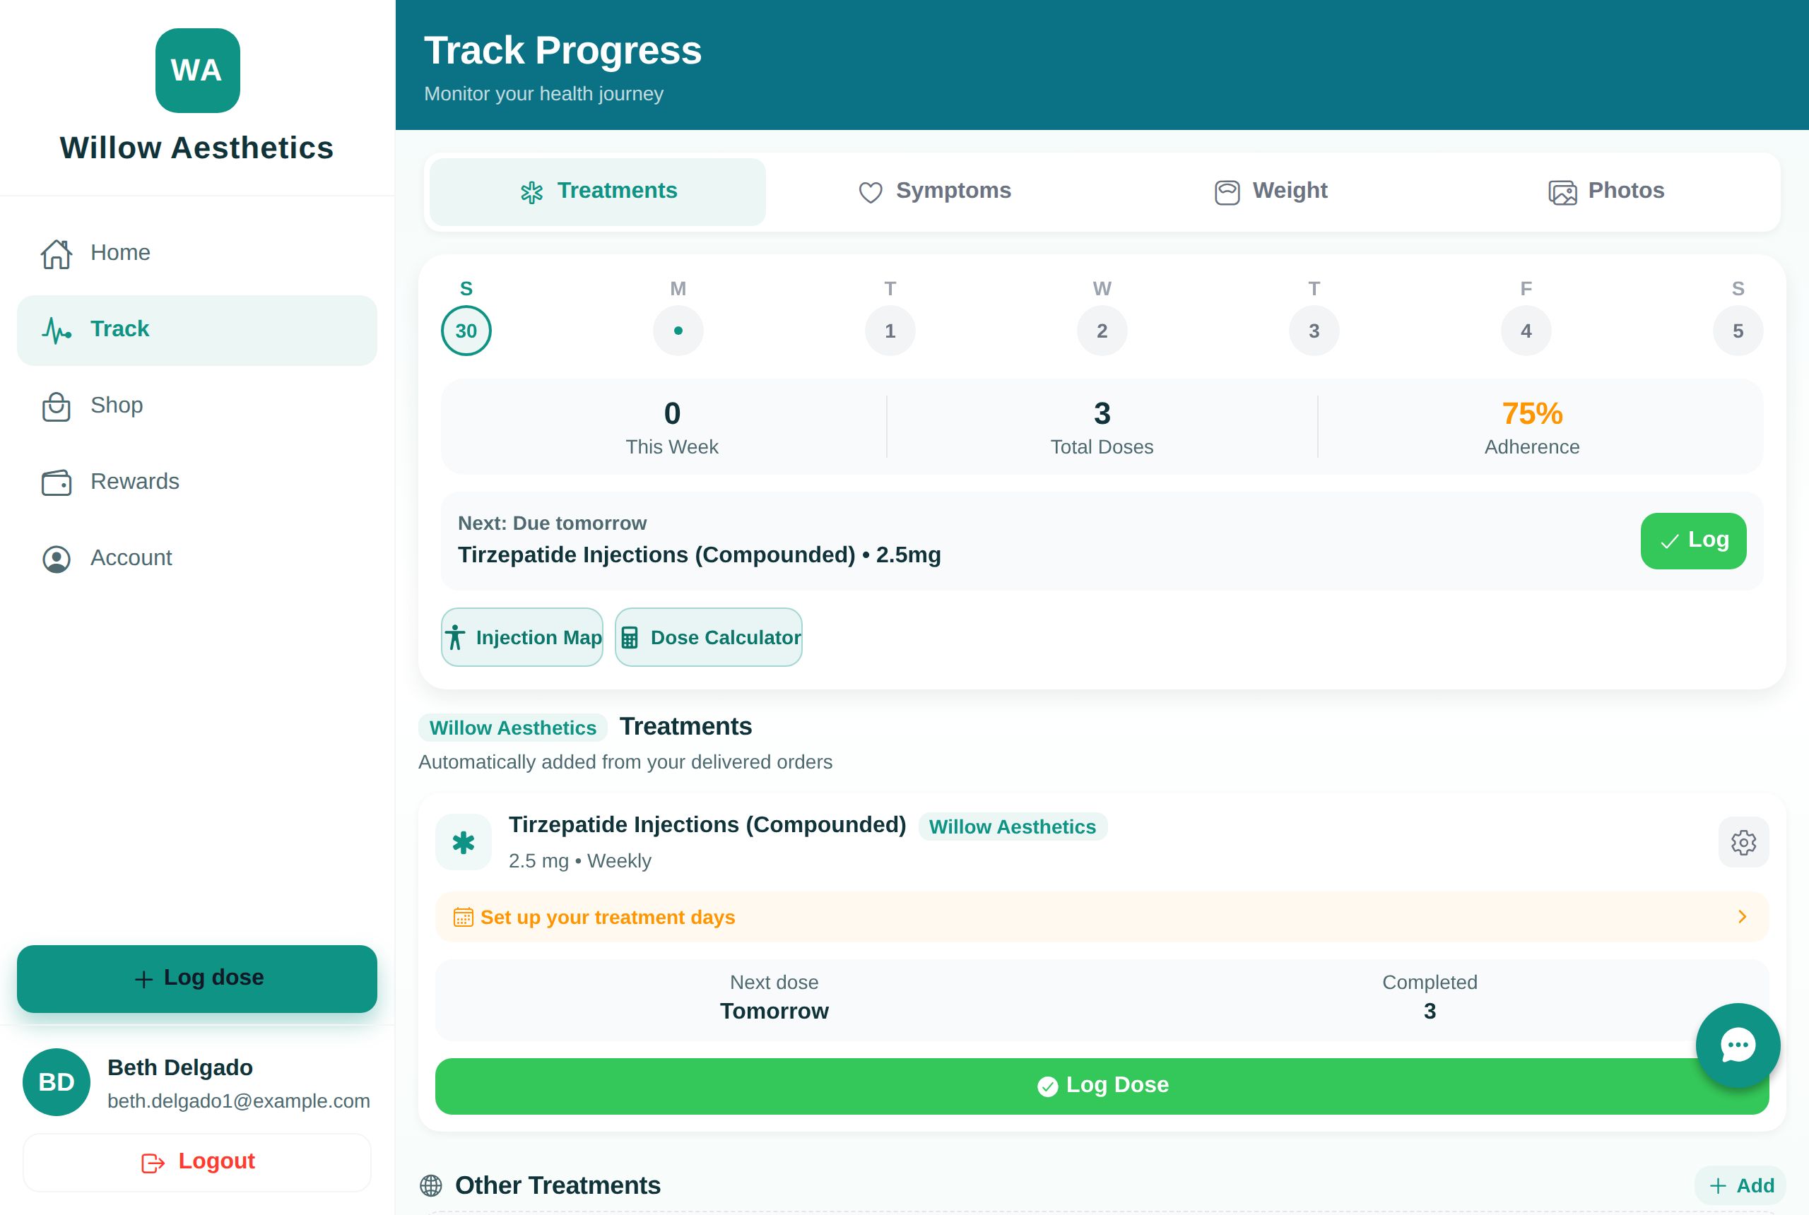Click the wide green Log Dose button

(1102, 1086)
